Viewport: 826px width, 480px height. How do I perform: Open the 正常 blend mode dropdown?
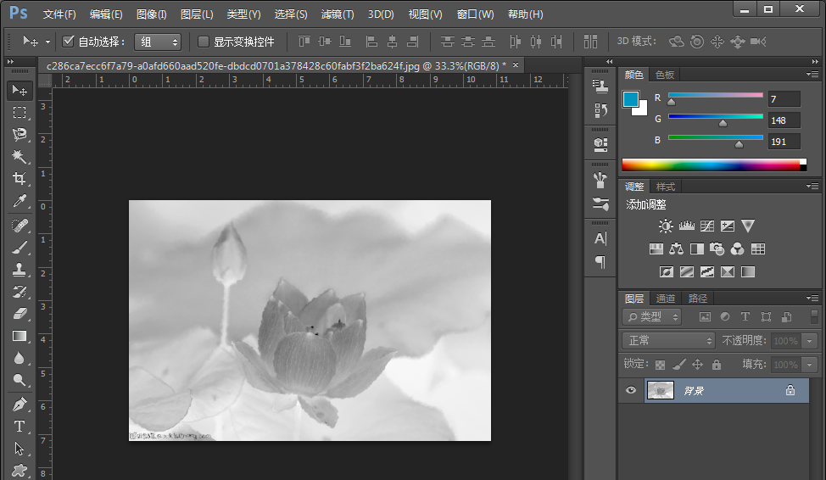coord(669,340)
